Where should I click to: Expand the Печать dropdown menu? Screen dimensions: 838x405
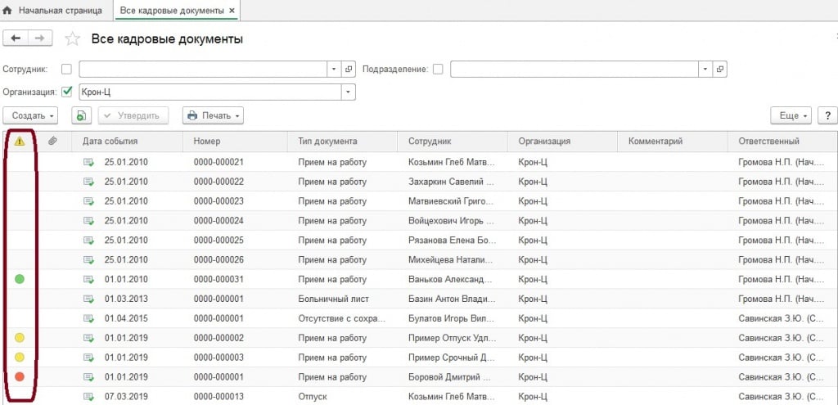pos(213,116)
